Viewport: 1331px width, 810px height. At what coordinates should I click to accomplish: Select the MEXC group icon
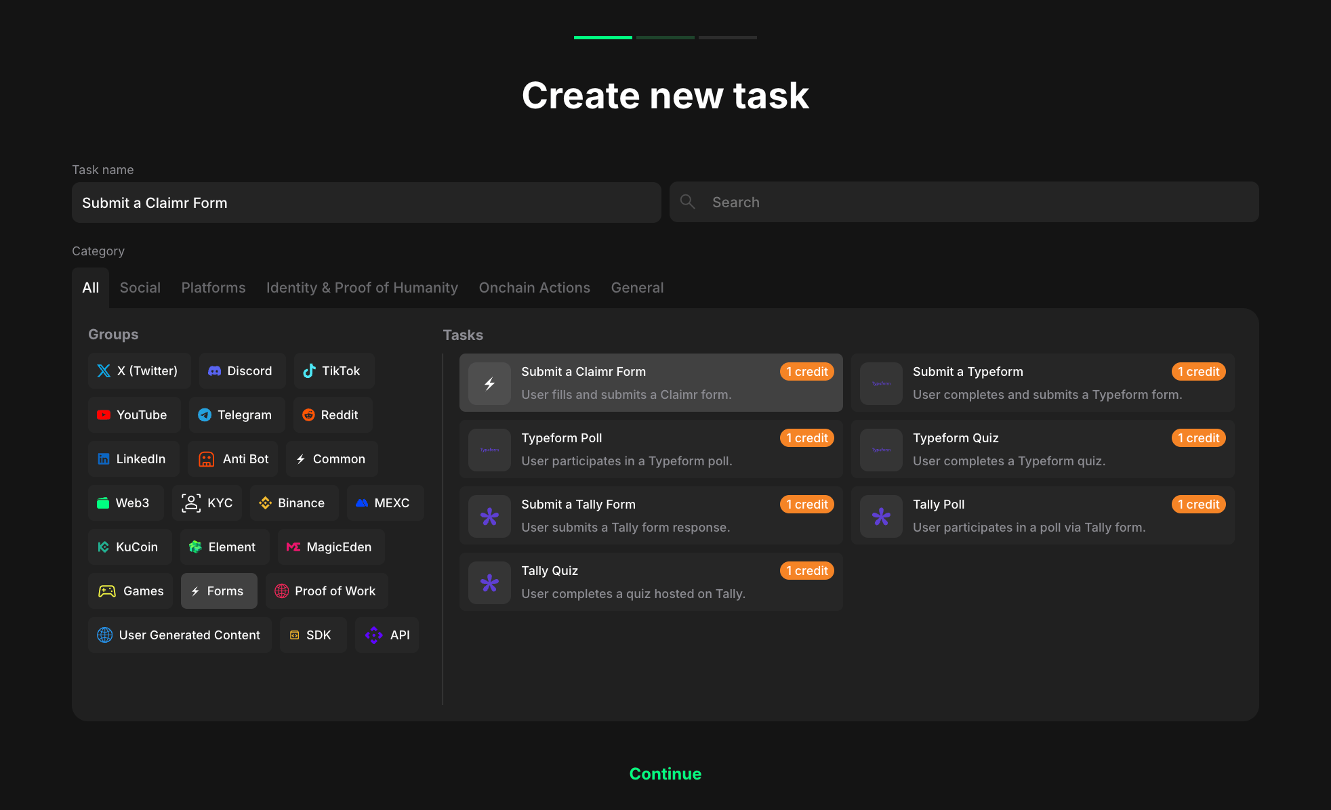362,503
